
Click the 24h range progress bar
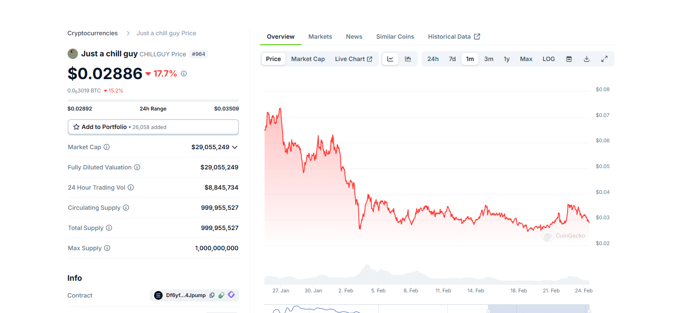coord(153,101)
